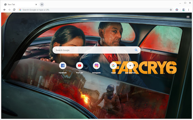Select the New Tab tab
Screen dimensions: 193x120
click(x=20, y=4)
